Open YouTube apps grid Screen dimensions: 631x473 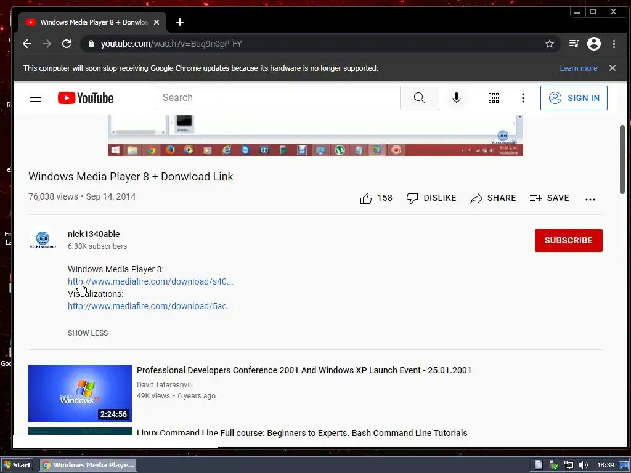(x=494, y=98)
